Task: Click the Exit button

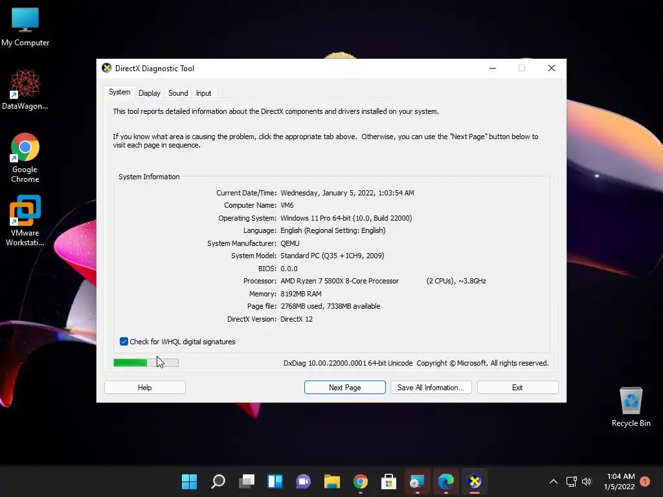Action: click(517, 388)
